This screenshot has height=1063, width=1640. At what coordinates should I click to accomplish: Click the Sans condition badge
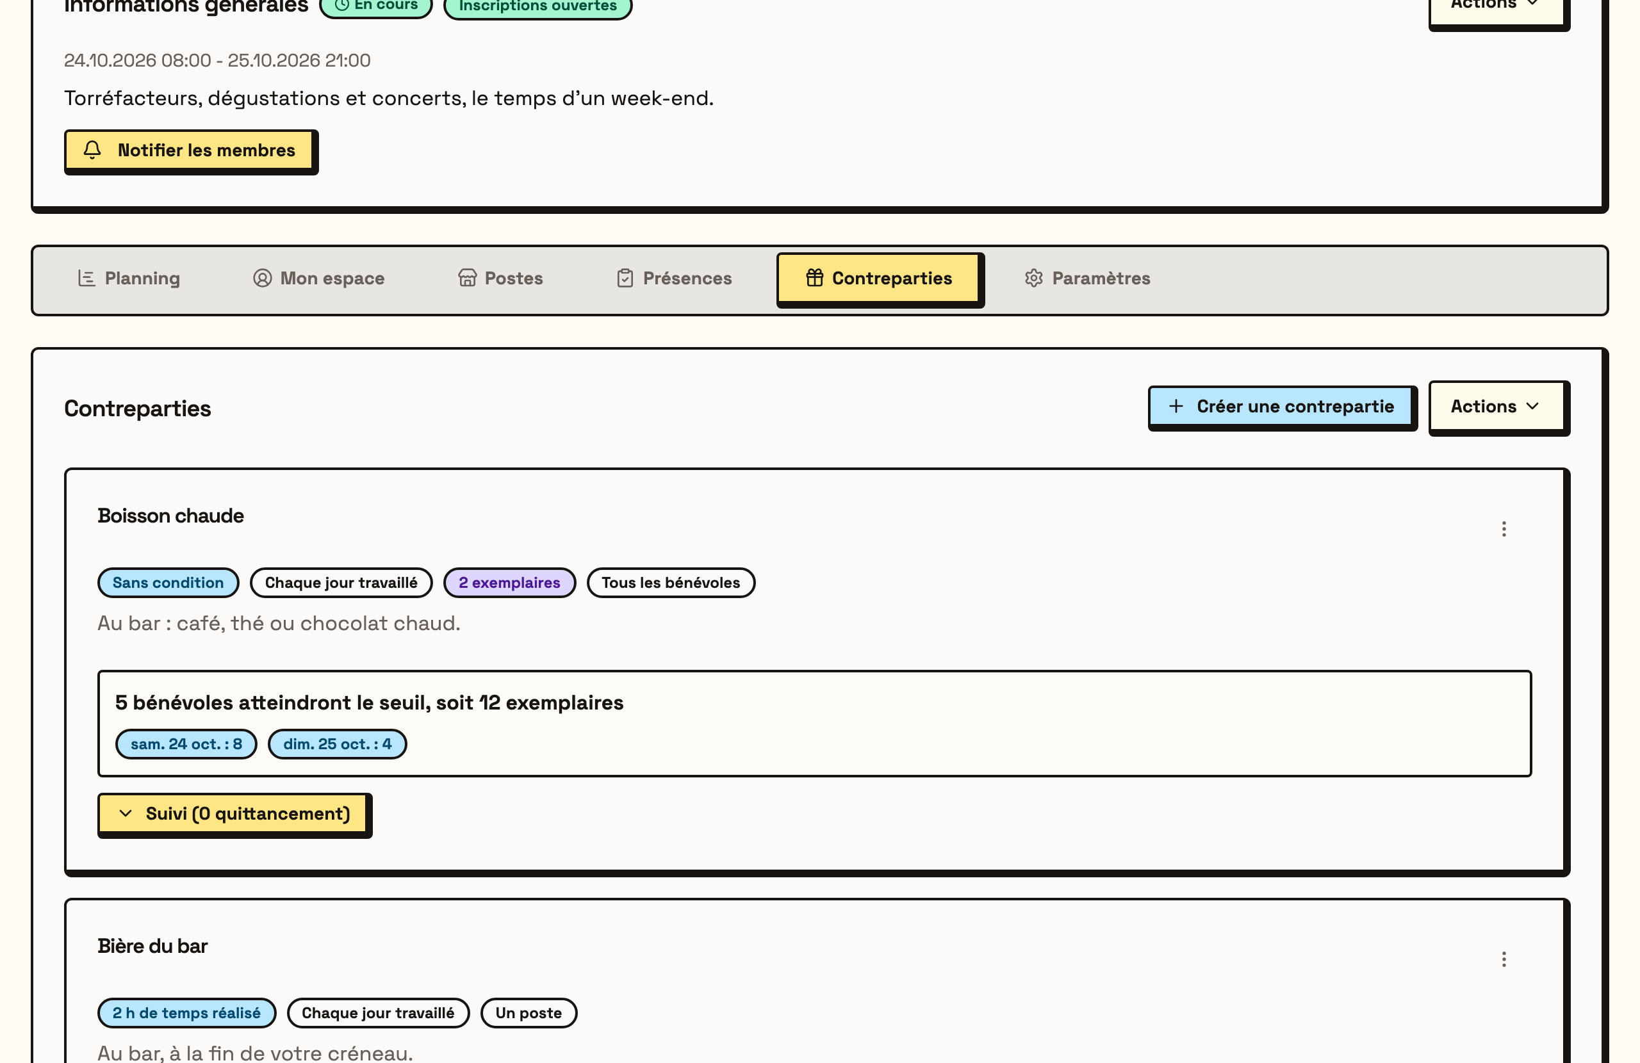coord(168,582)
